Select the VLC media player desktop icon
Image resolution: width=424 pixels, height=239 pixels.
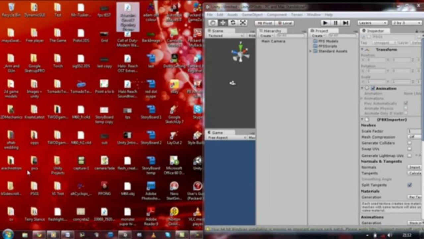tap(198, 216)
